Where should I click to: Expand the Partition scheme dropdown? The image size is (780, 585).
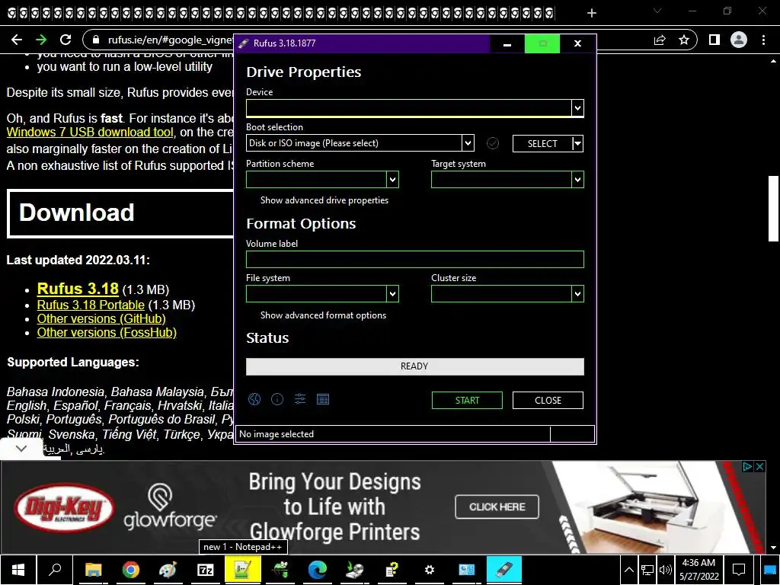[392, 180]
